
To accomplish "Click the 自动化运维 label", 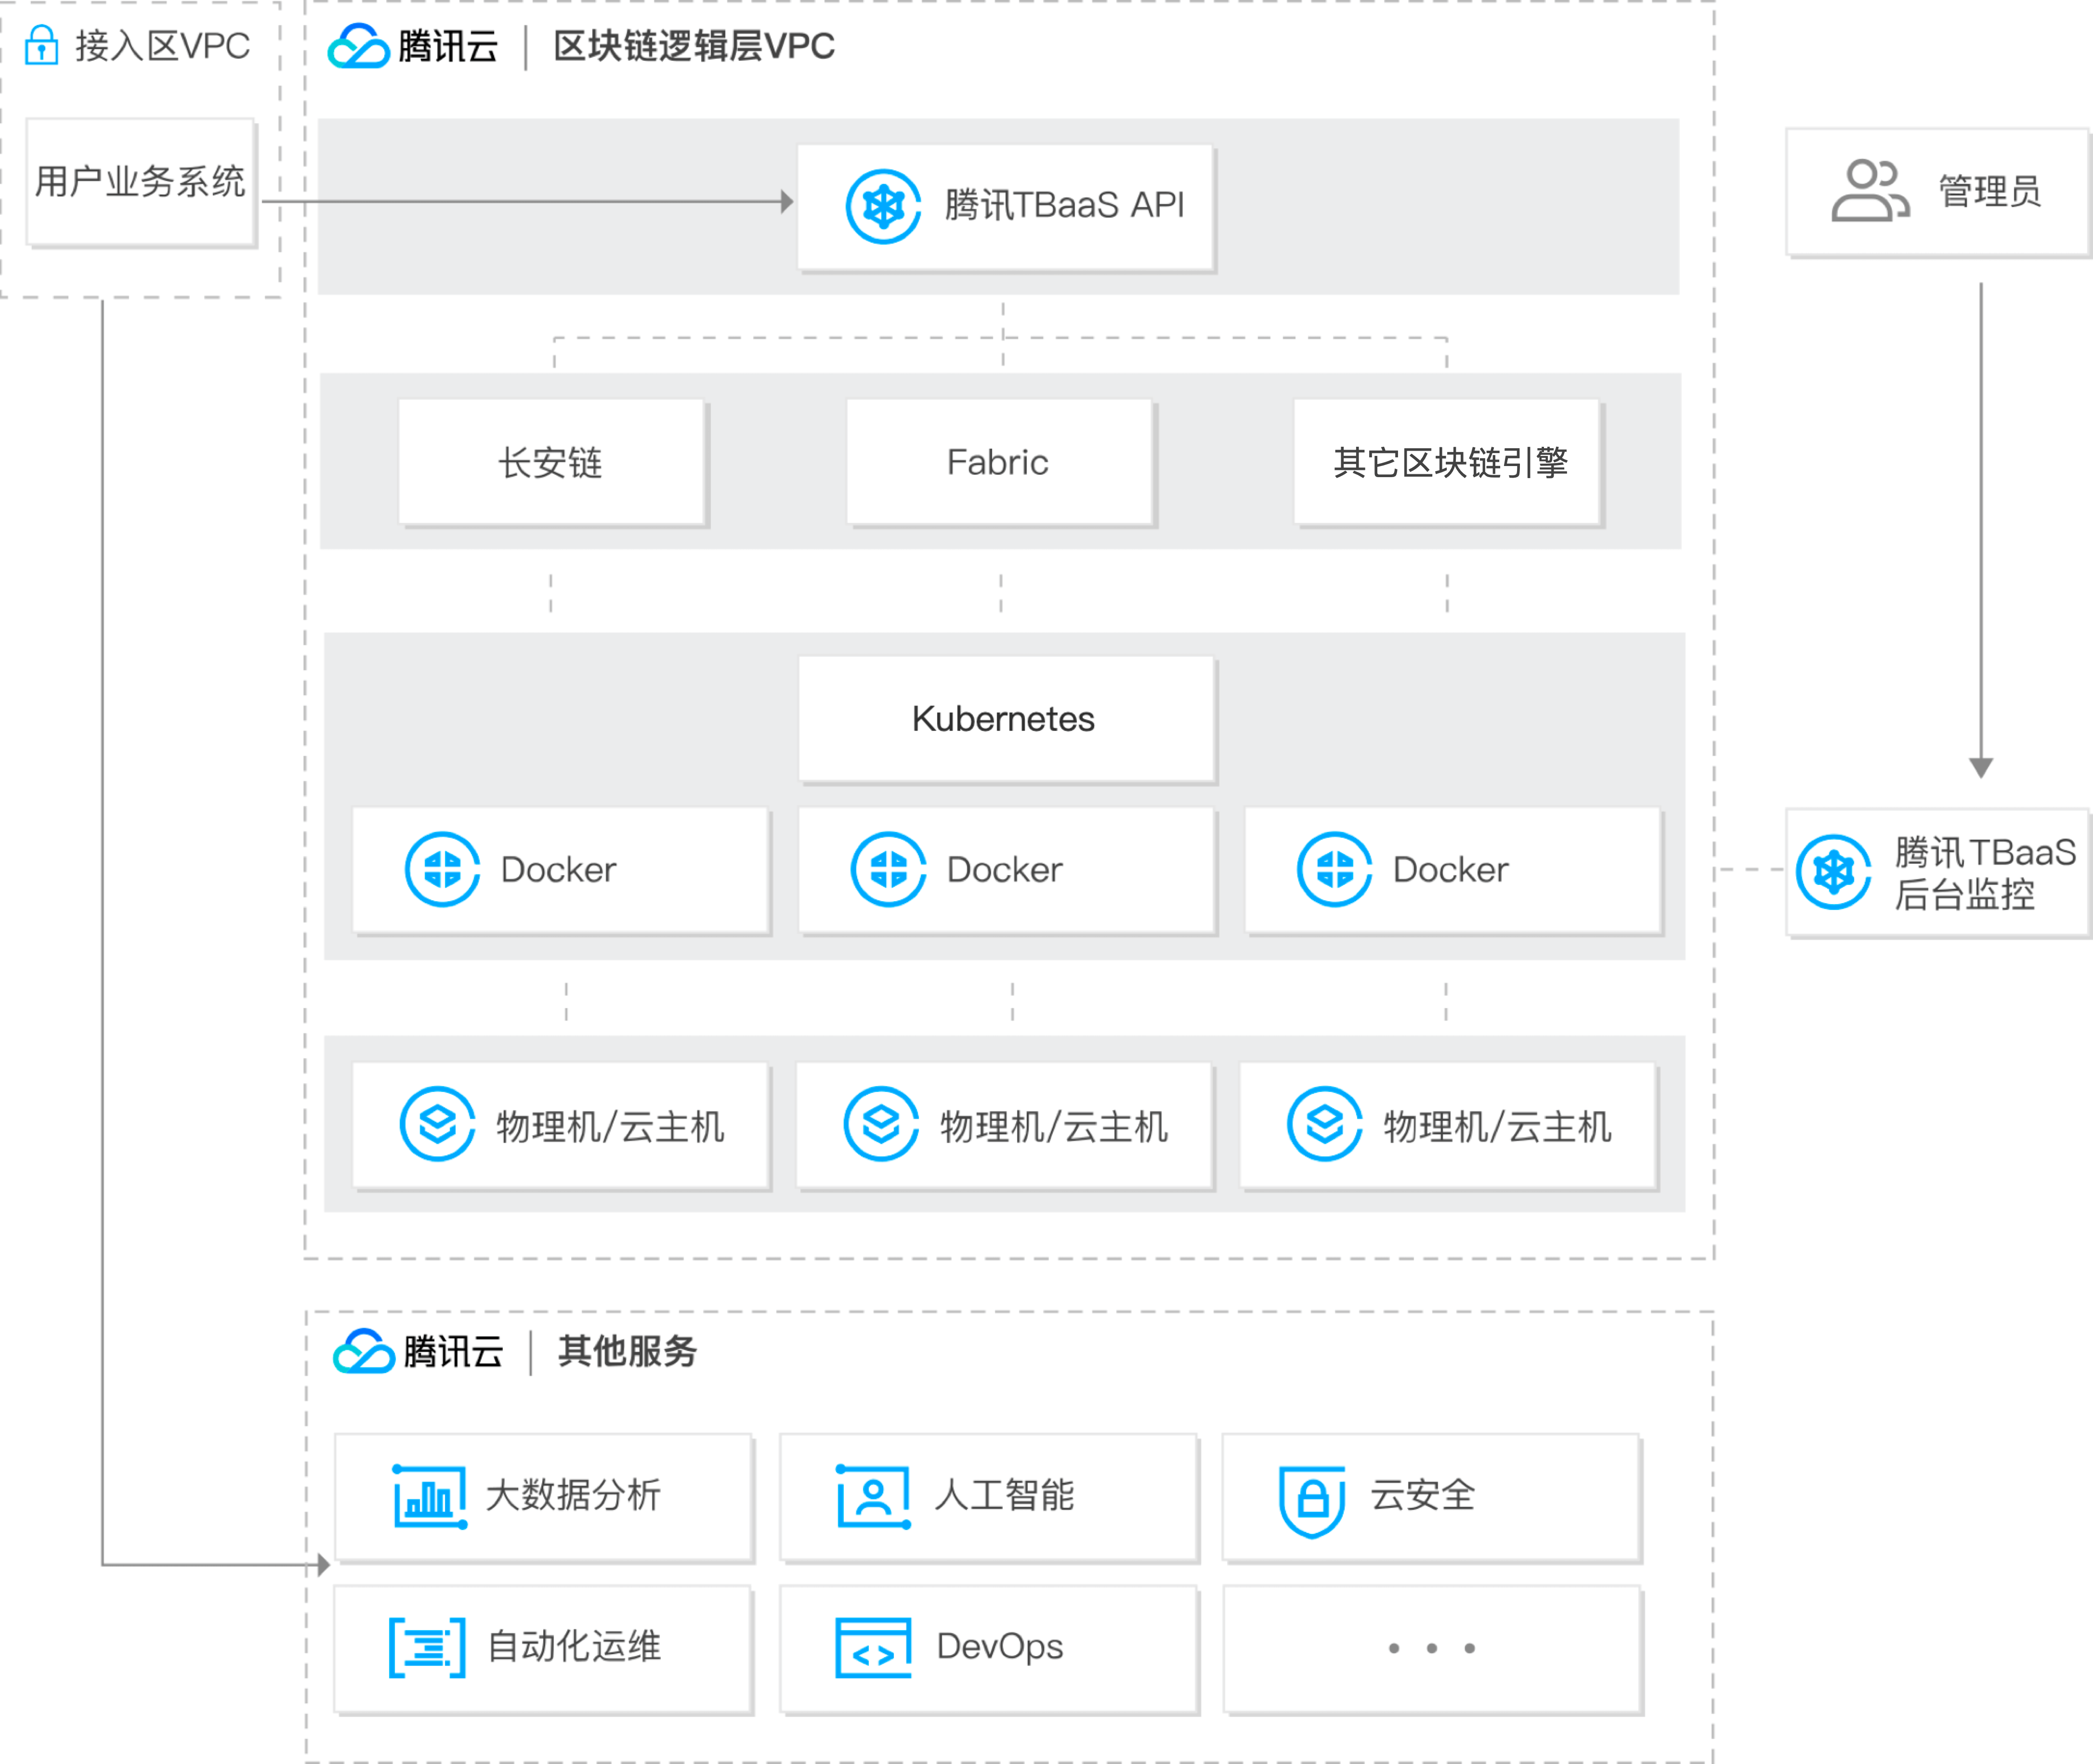I will tap(574, 1646).
